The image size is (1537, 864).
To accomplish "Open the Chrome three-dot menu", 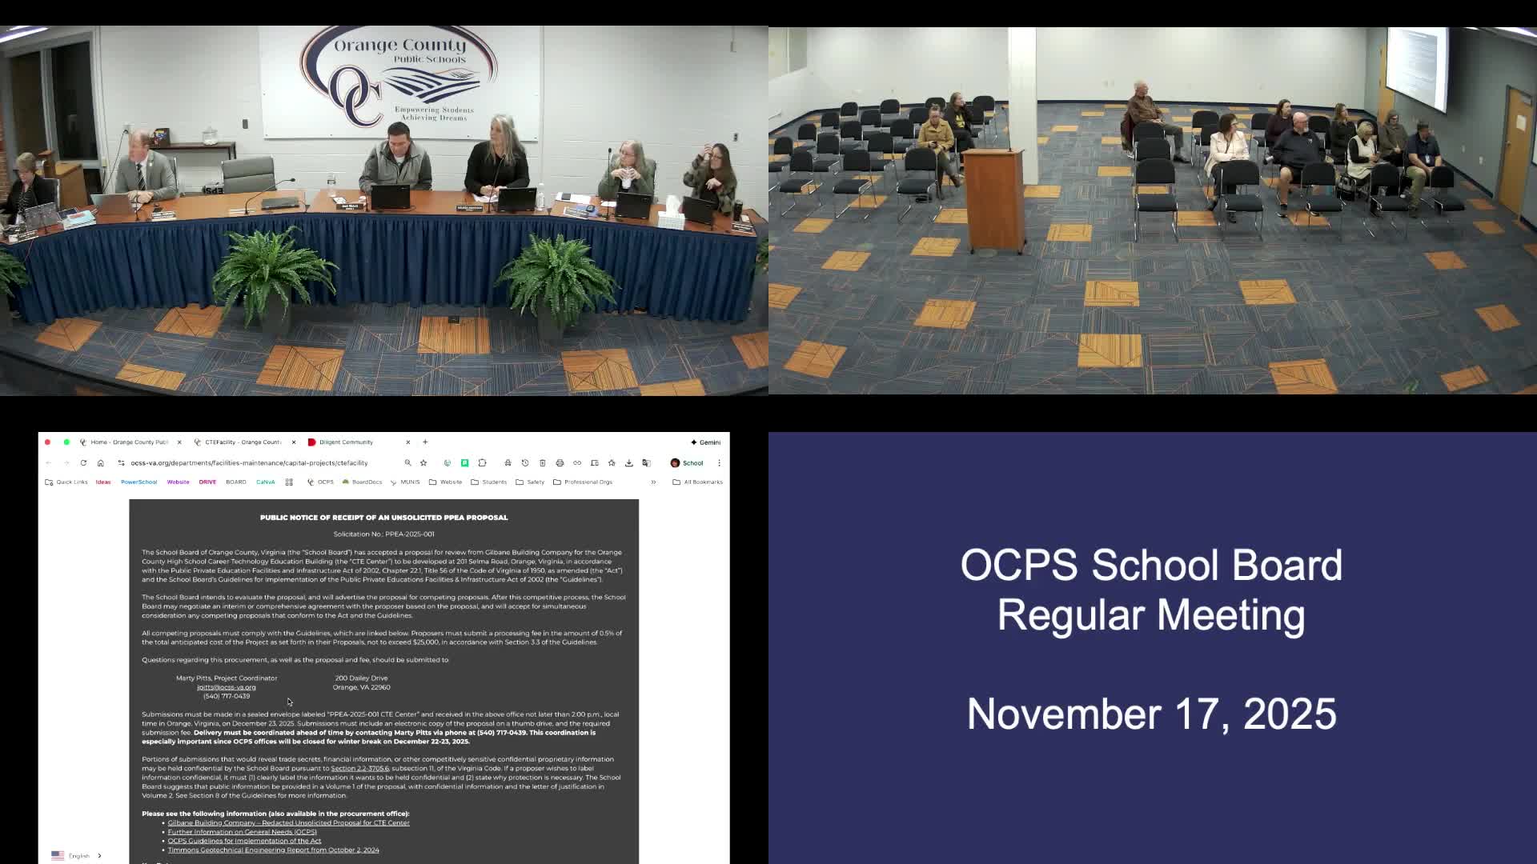I will click(x=719, y=463).
